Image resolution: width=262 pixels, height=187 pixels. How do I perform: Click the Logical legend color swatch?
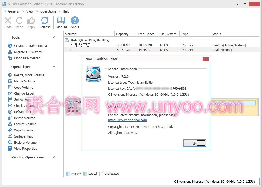point(85,174)
